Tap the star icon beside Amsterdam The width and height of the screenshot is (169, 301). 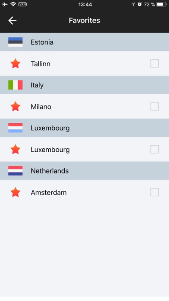[x=16, y=192]
